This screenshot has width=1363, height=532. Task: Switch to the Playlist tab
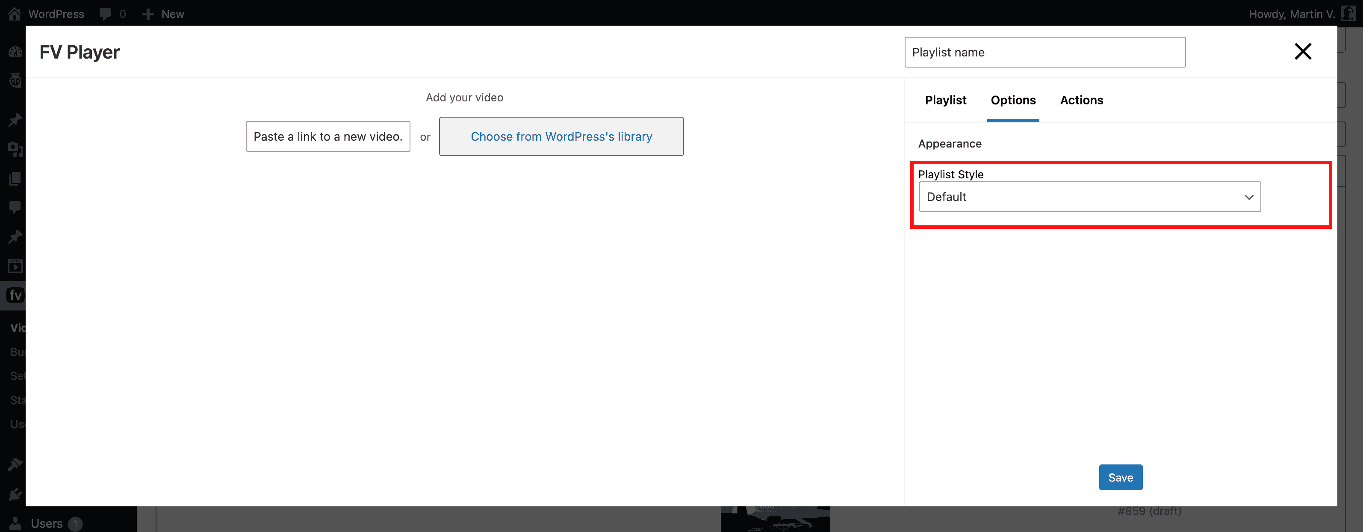(x=946, y=100)
